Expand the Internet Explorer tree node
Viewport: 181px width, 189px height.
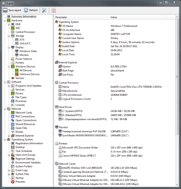click(9, 136)
